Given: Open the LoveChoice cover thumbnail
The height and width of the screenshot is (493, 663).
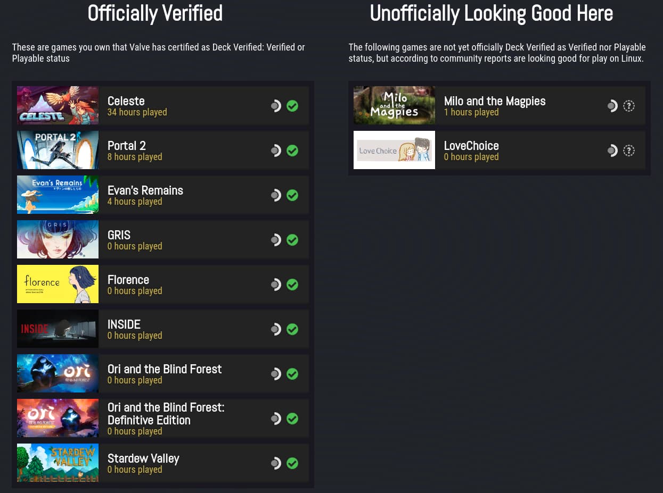Looking at the screenshot, I should (x=394, y=150).
